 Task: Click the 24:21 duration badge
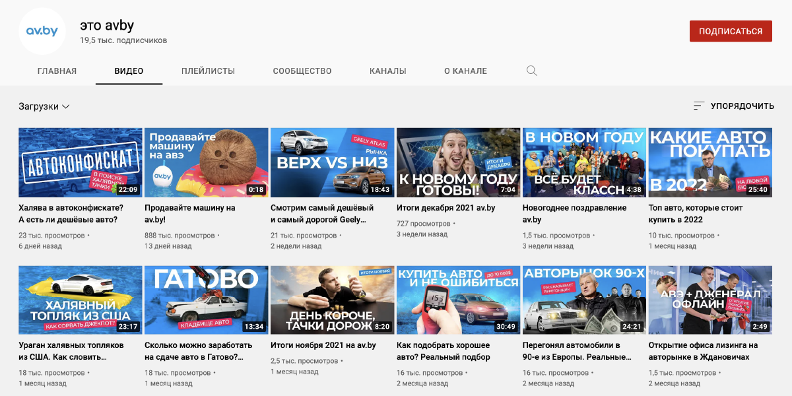[632, 327]
